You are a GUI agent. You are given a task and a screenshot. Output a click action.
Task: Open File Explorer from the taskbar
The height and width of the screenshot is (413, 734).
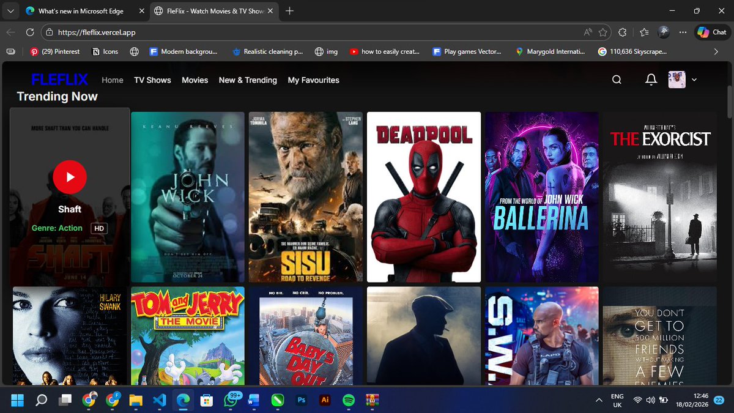136,400
